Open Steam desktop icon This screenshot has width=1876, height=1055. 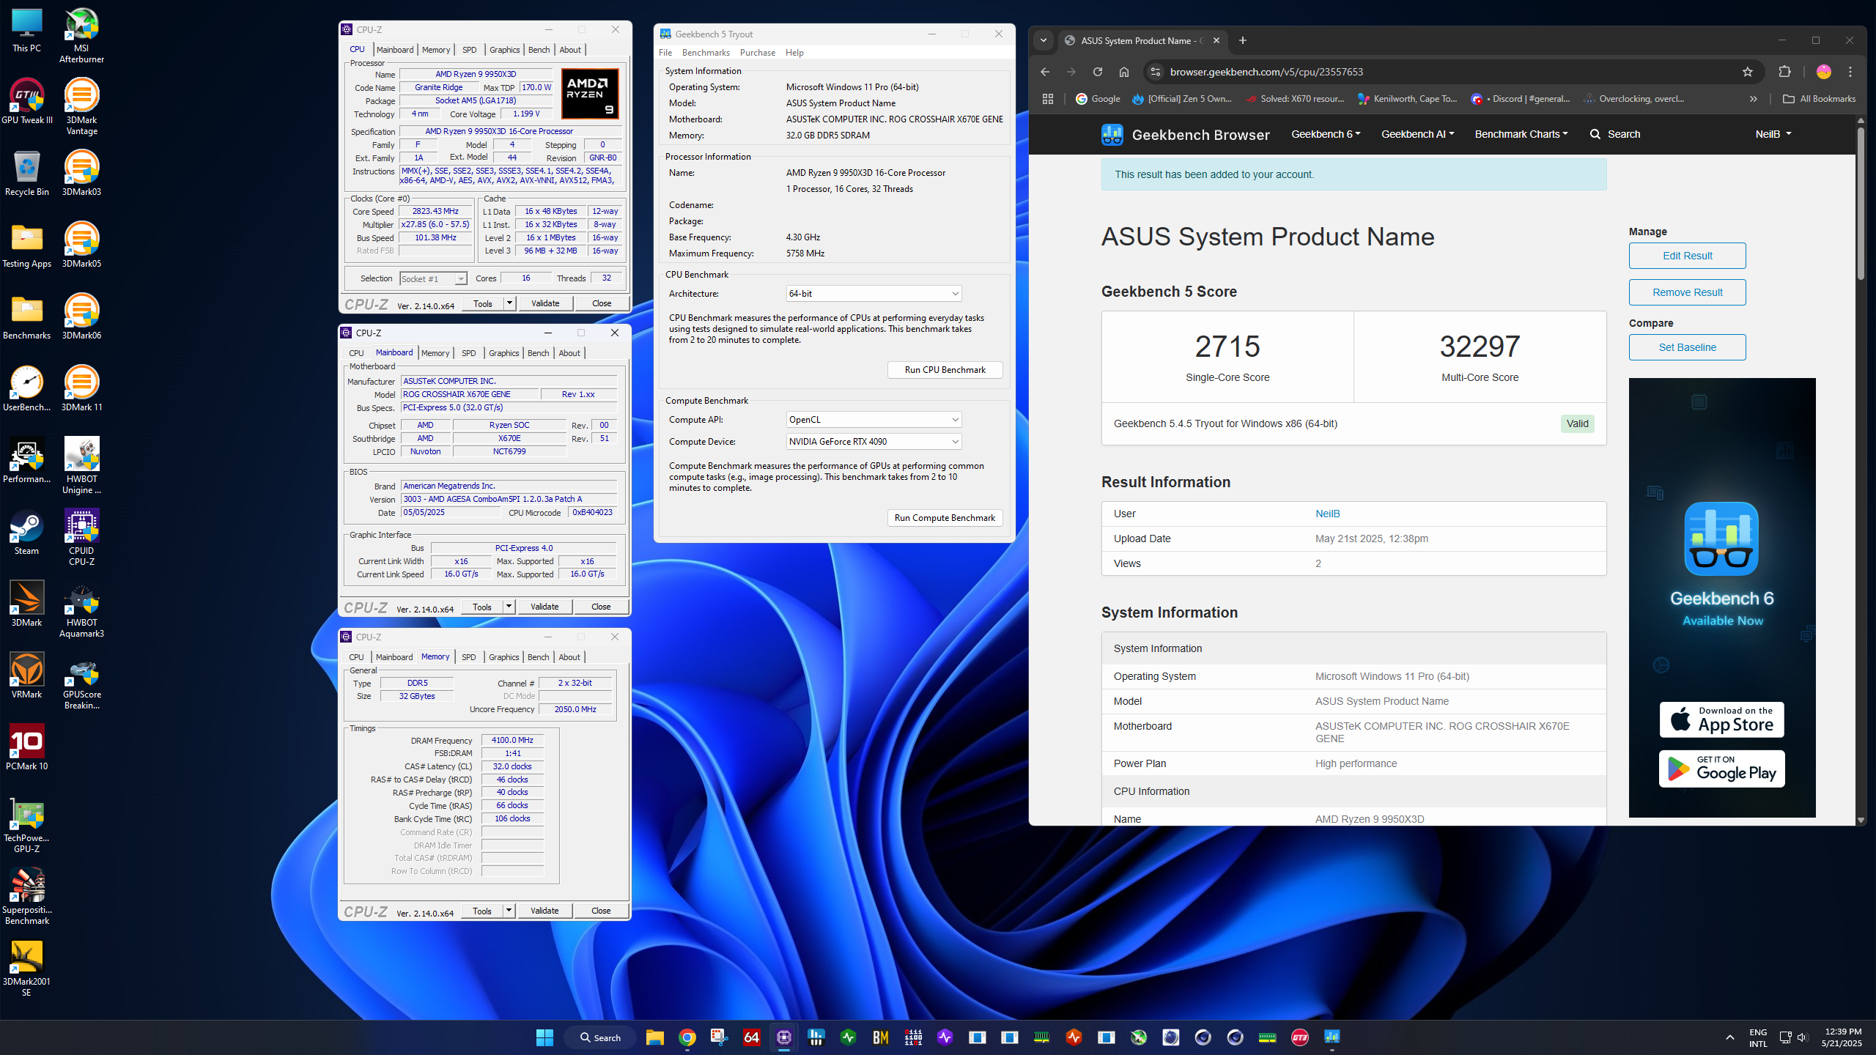pyautogui.click(x=27, y=532)
